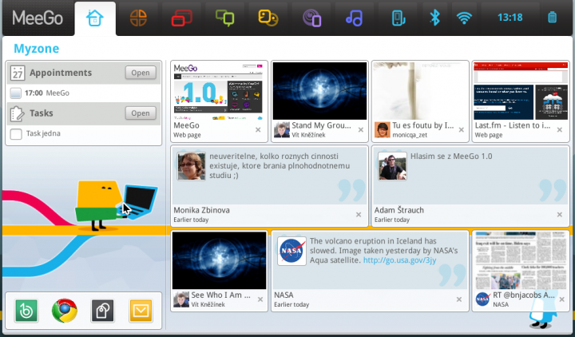
Task: Dismiss the See Who I Am card
Action: [x=260, y=299]
